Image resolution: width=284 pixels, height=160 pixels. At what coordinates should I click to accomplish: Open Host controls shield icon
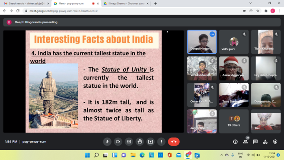(x=275, y=142)
